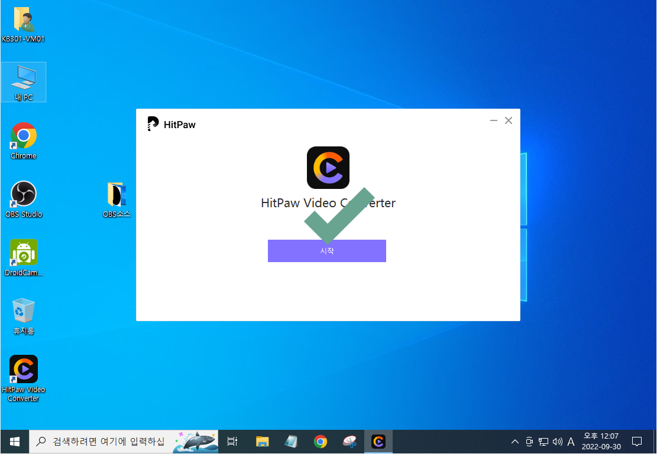This screenshot has height=454, width=657.
Task: Select the HitPaw Video Converter desktop shortcut
Action: tap(24, 378)
